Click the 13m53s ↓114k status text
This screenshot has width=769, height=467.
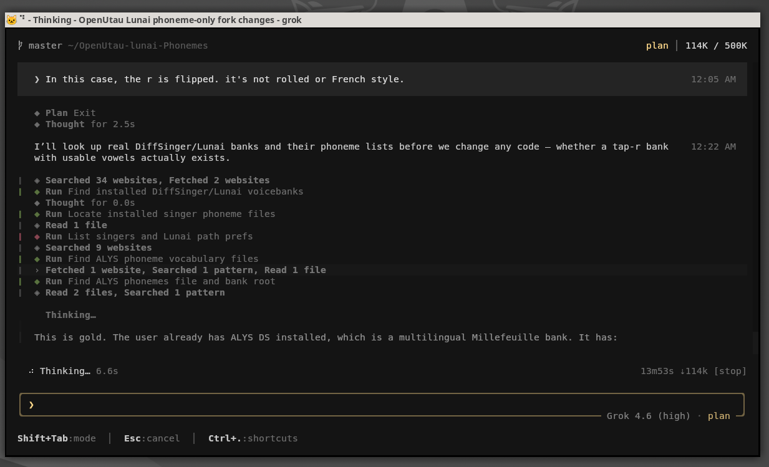pos(674,371)
